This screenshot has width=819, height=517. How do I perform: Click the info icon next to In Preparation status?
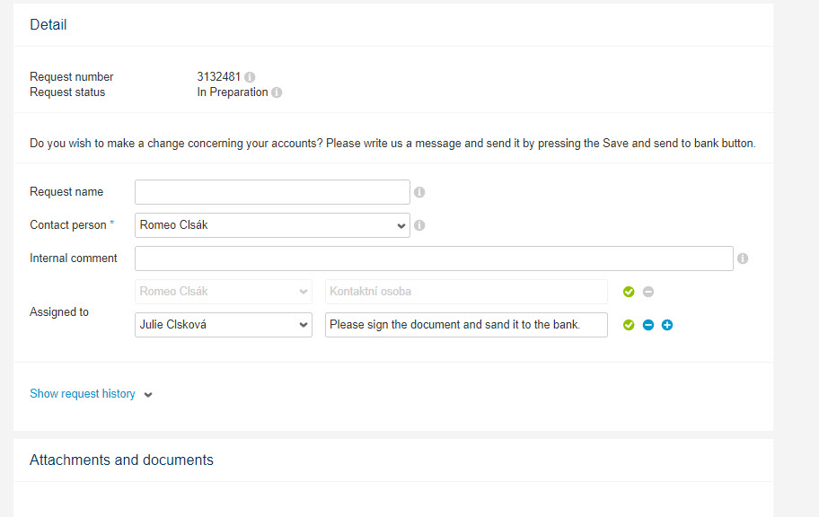(x=277, y=92)
